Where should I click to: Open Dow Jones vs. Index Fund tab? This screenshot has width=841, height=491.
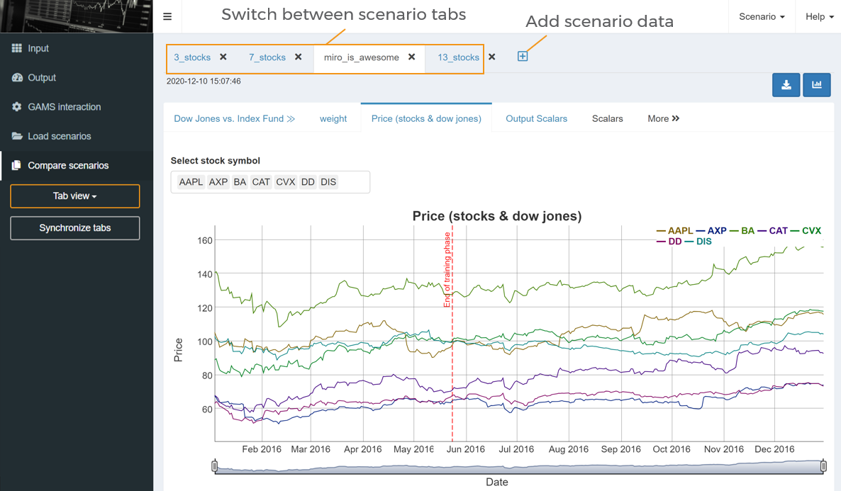pyautogui.click(x=235, y=118)
